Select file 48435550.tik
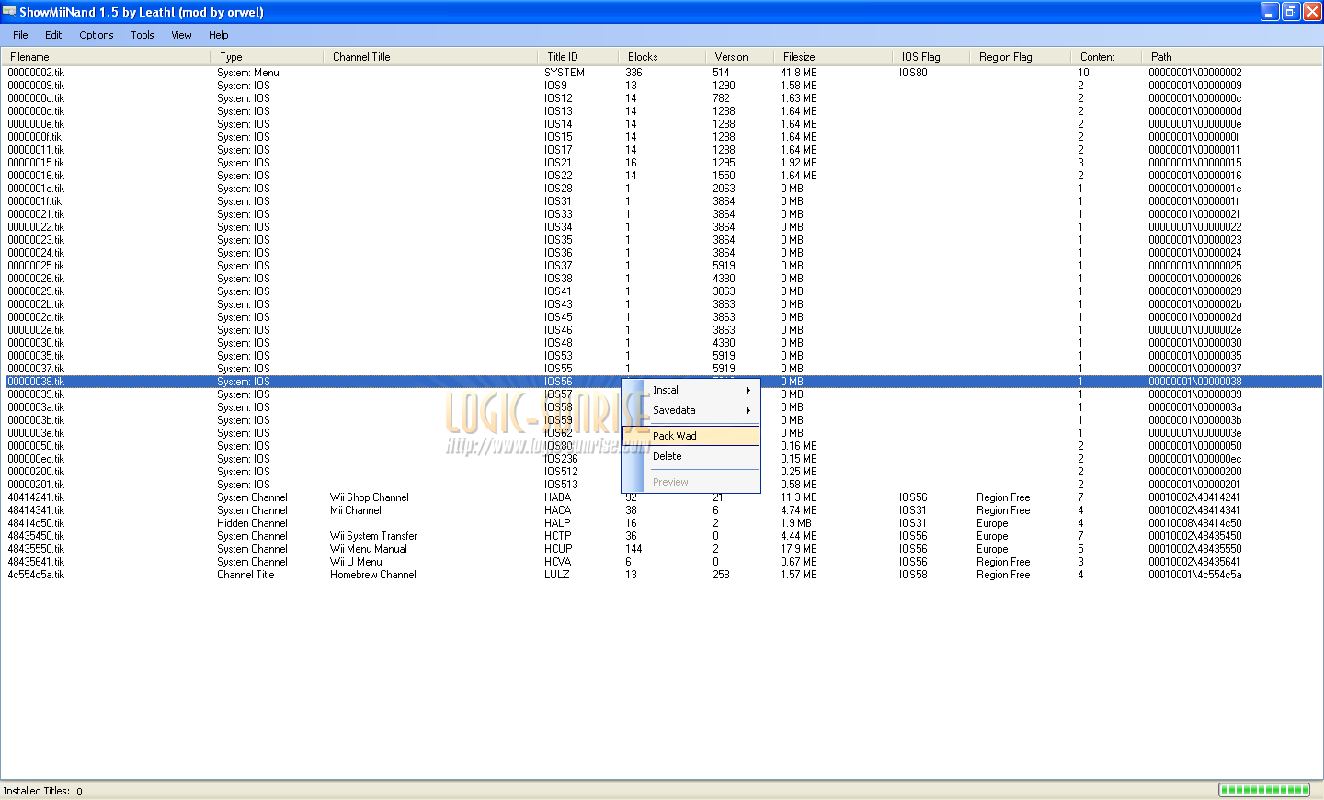This screenshot has height=800, width=1324. pyautogui.click(x=36, y=549)
